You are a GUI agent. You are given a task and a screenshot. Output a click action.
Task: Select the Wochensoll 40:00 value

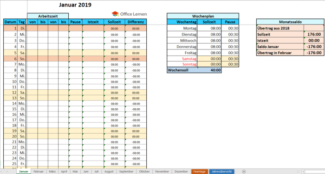coord(209,70)
